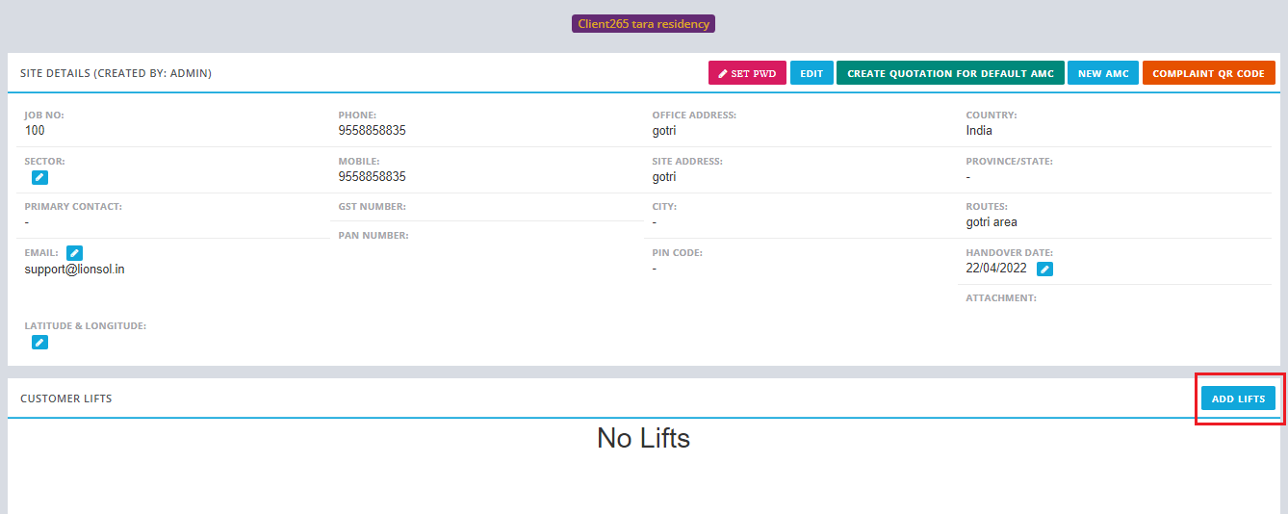This screenshot has width=1288, height=514.
Task: Click the PRIMARY CONTACT label
Action: (x=73, y=207)
